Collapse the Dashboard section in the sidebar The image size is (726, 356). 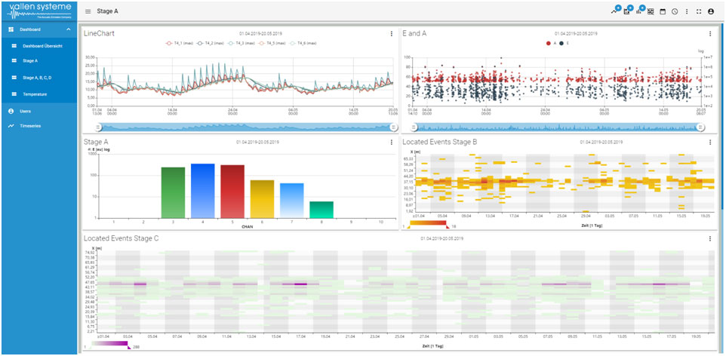click(x=69, y=29)
